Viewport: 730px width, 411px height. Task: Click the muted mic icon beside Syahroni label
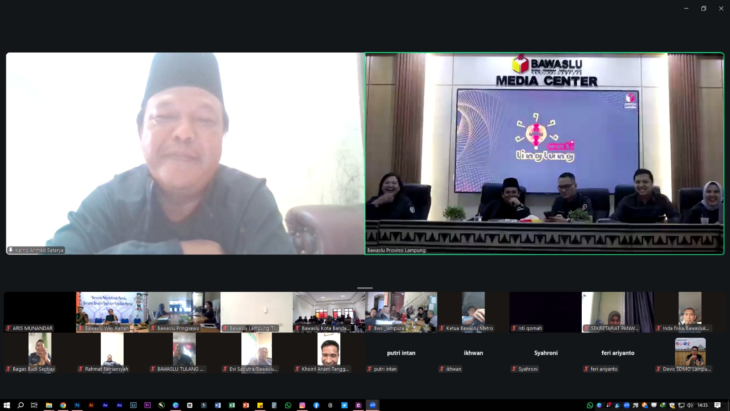coord(514,369)
